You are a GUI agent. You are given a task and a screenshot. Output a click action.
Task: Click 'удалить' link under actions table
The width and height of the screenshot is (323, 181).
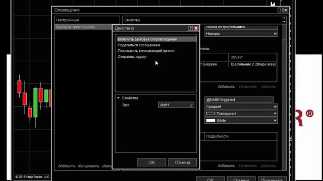coord(268,165)
